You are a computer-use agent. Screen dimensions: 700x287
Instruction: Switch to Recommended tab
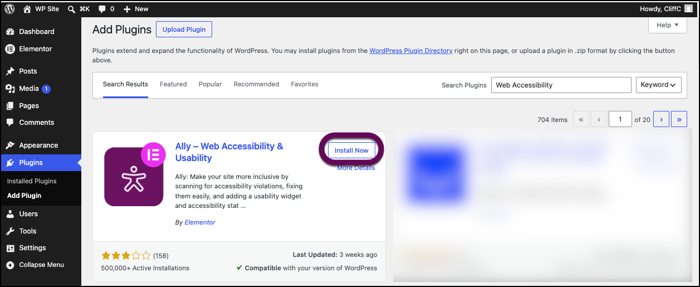[256, 84]
